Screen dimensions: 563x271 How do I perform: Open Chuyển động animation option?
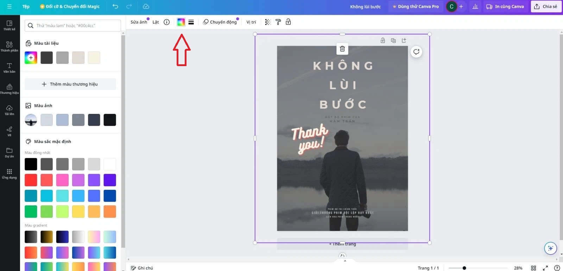click(221, 22)
